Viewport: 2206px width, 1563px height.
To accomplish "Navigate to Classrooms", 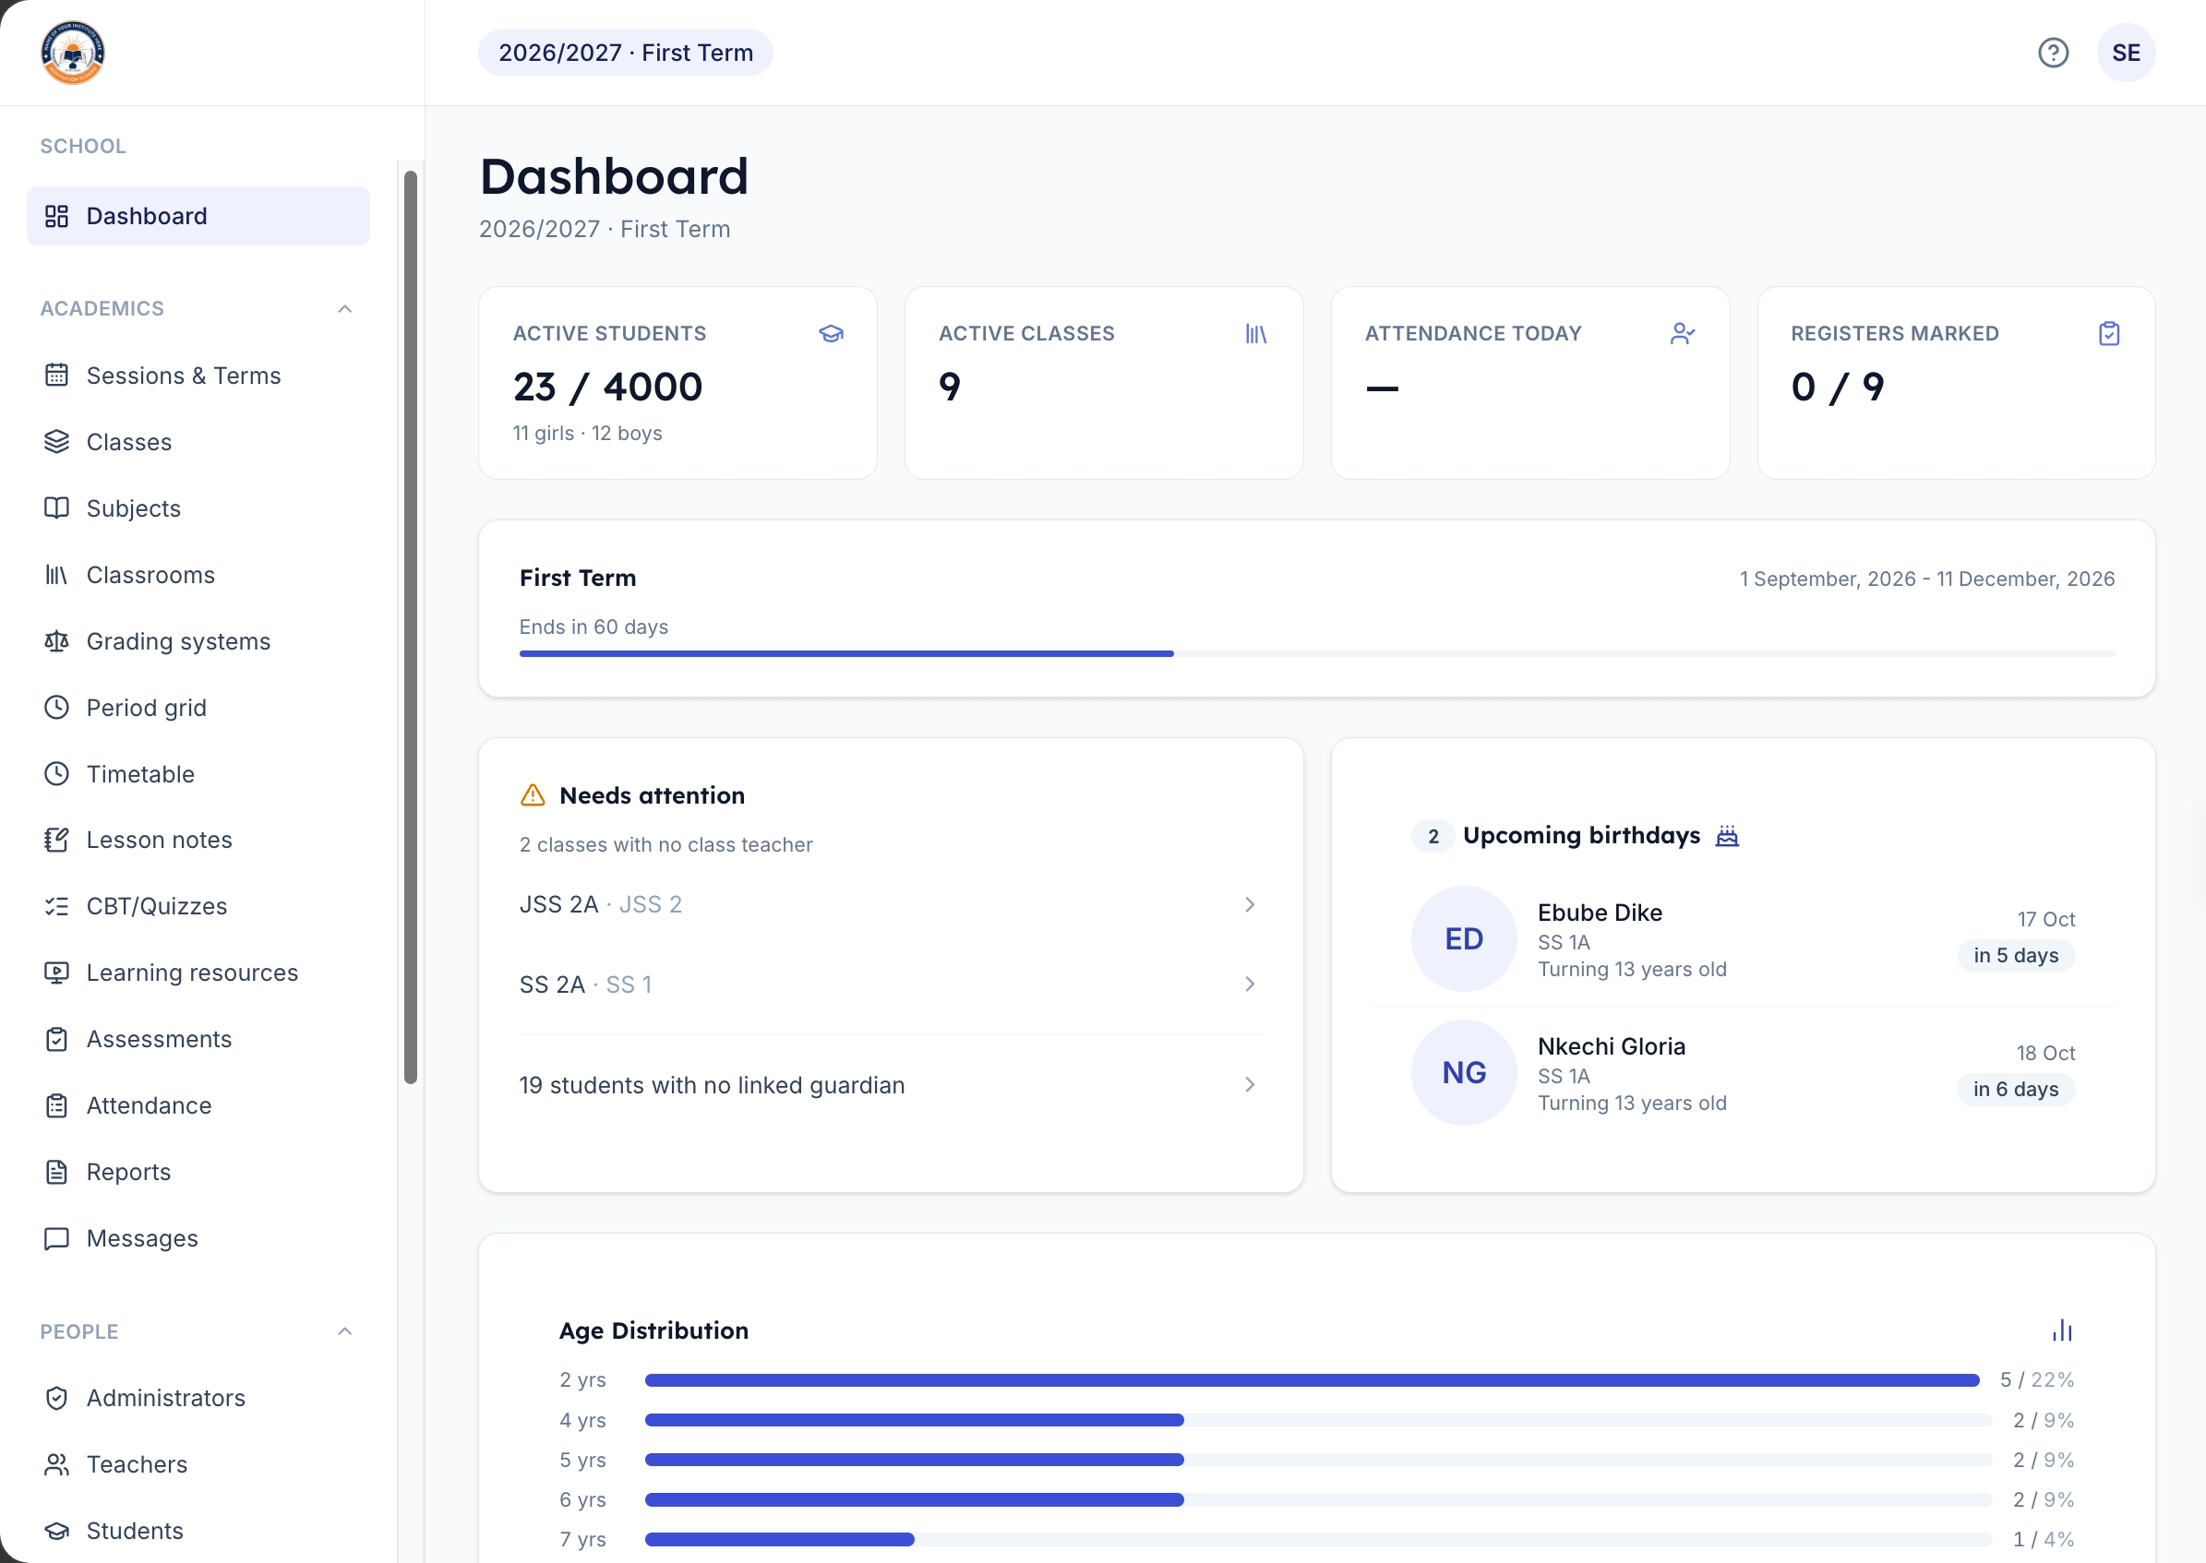I will pos(198,575).
